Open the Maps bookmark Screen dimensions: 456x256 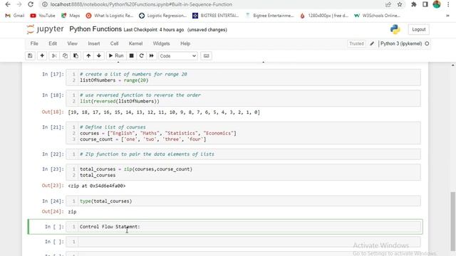click(71, 16)
